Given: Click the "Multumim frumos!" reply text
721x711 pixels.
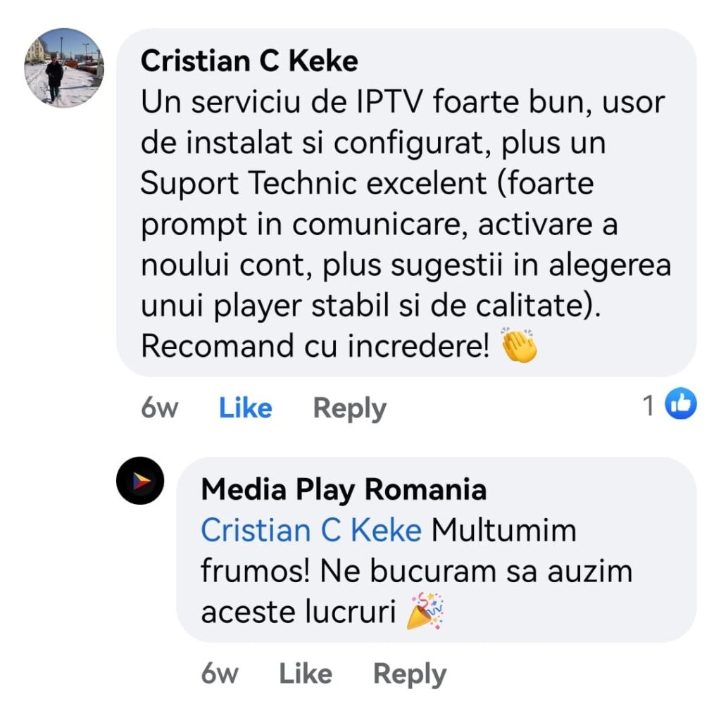Looking at the screenshot, I should pos(389,550).
